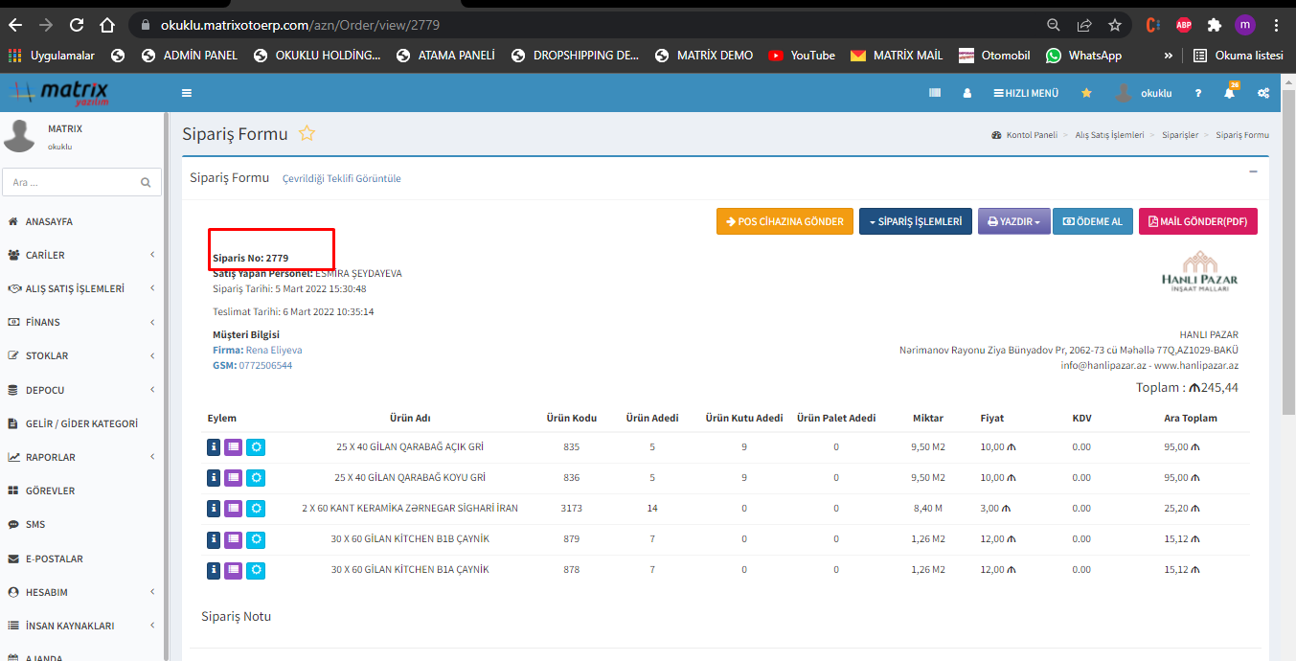This screenshot has height=661, width=1296.
Task: Click the POS CİHAZINA GÖNDER button
Action: pyautogui.click(x=784, y=221)
